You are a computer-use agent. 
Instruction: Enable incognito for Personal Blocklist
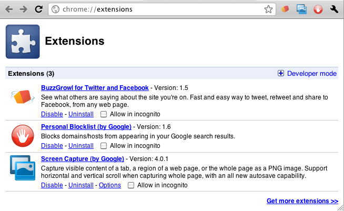click(104, 146)
